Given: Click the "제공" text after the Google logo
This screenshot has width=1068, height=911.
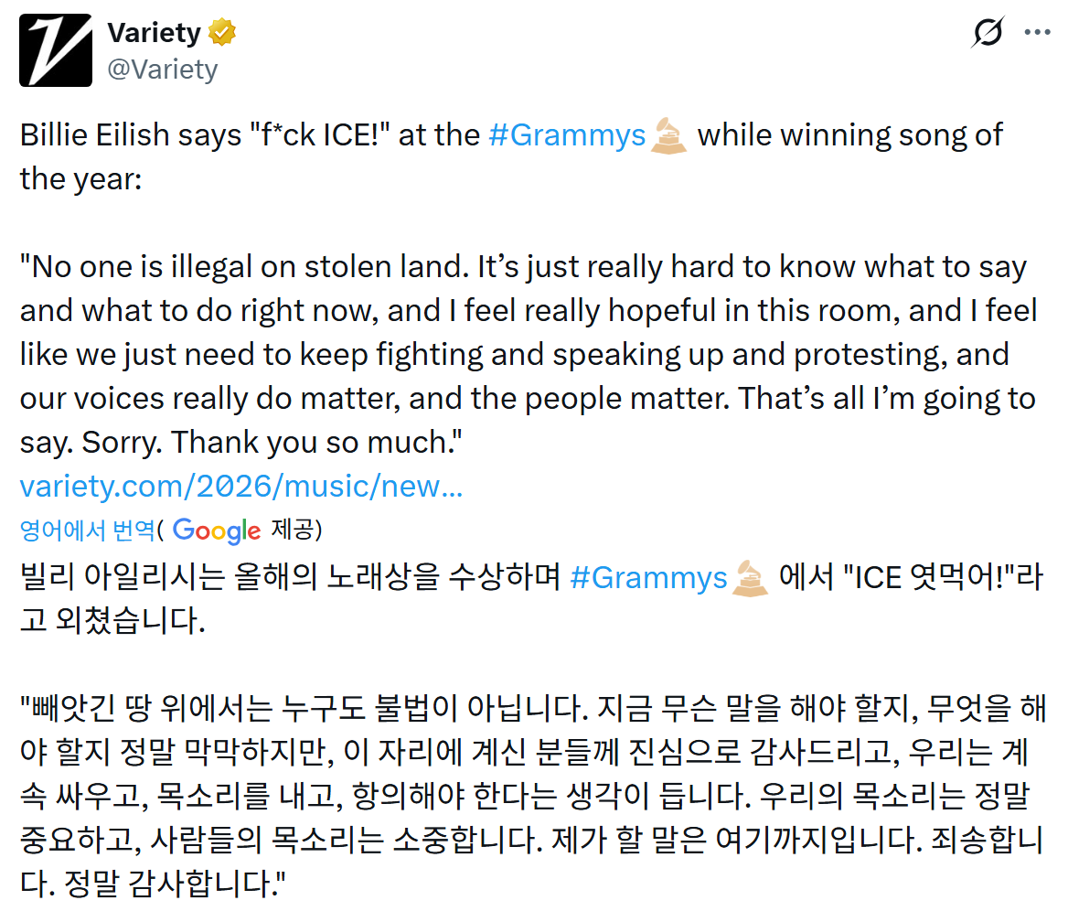Looking at the screenshot, I should coord(293,531).
